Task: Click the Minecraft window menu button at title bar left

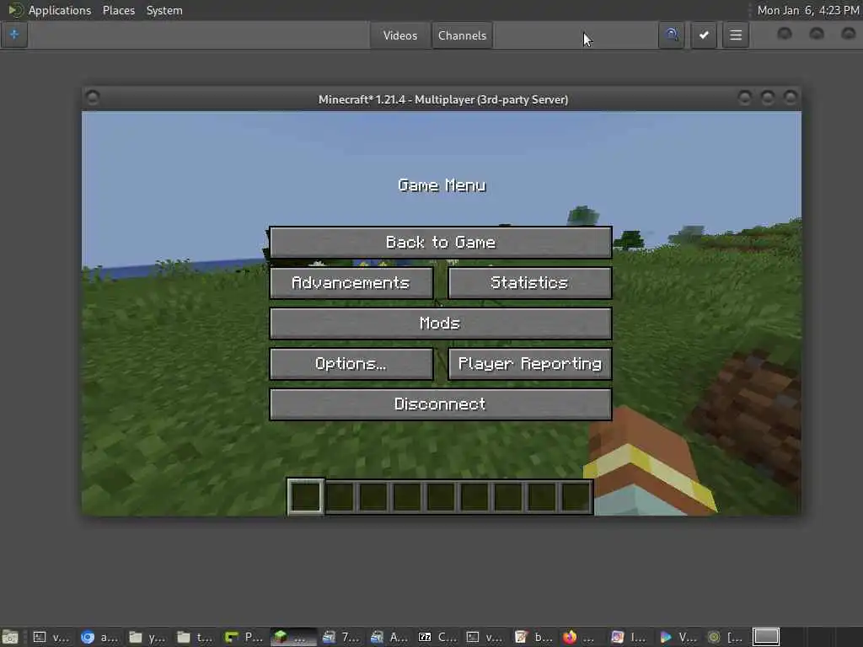Action: (x=93, y=98)
